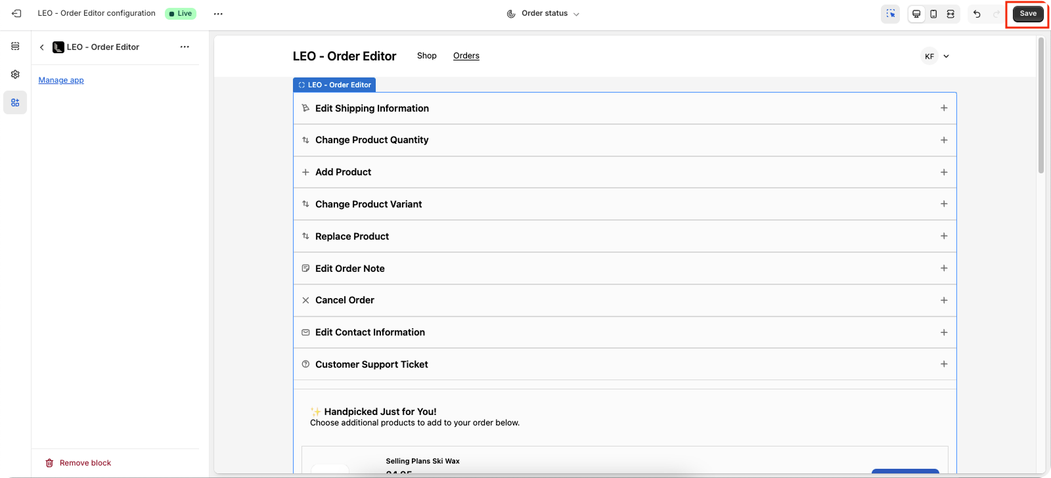Click the envelope icon beside Edit Contact Information
Viewport: 1051px width, 478px height.
[x=305, y=332]
